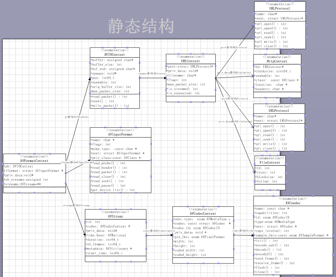The image size is (336, 277).
Task: Select the AVCoedec class header
Action: (x=292, y=203)
